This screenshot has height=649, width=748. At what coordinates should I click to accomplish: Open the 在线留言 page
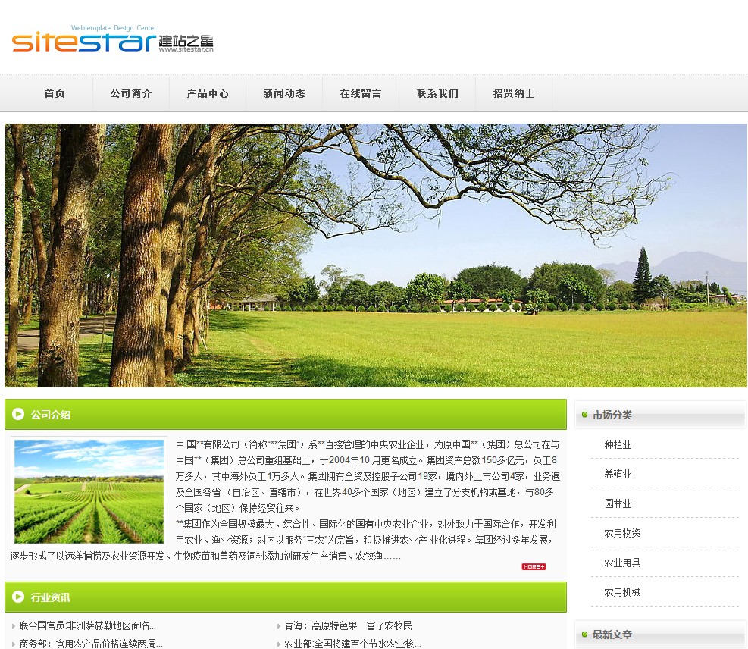pyautogui.click(x=361, y=93)
